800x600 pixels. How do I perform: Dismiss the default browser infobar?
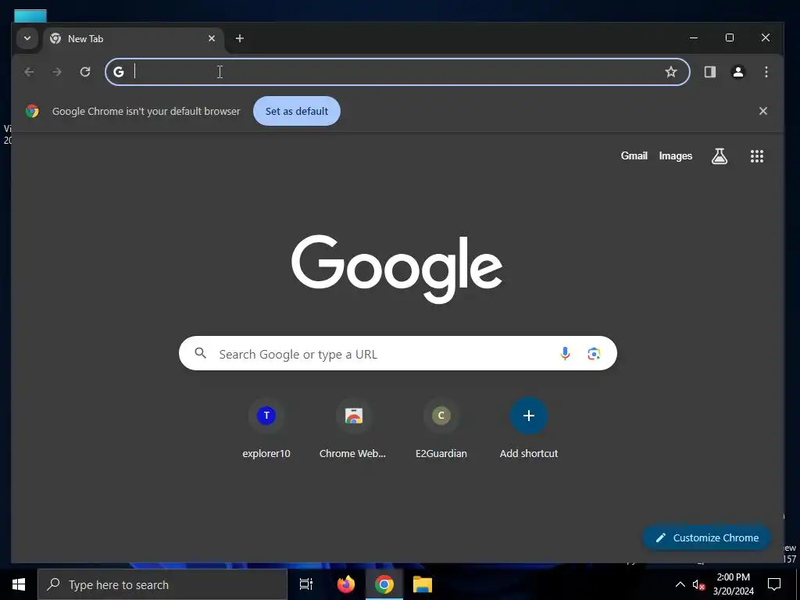pos(762,111)
